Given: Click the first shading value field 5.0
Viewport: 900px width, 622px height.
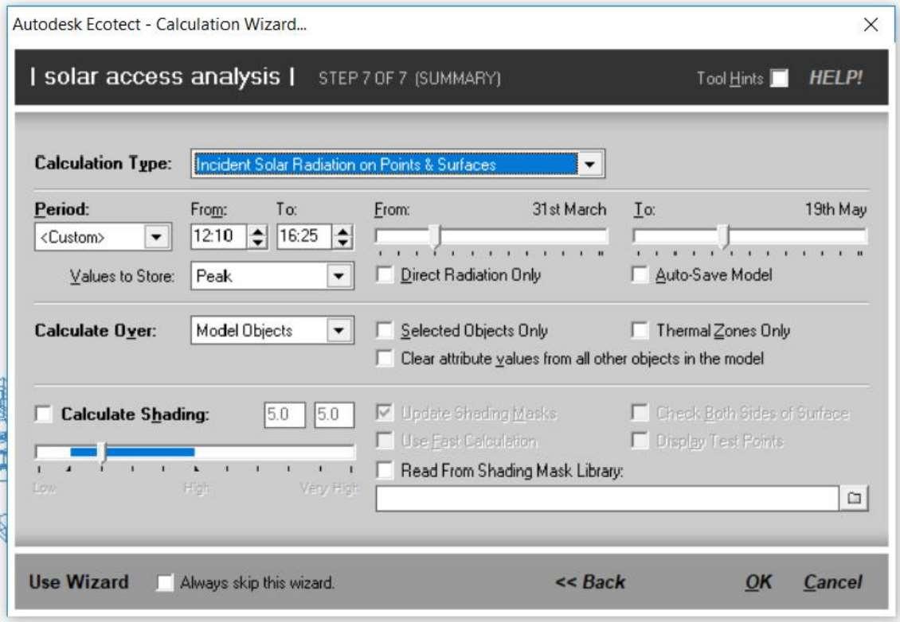Looking at the screenshot, I should [x=284, y=414].
